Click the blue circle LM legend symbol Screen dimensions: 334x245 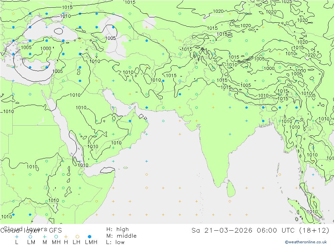[30, 237]
